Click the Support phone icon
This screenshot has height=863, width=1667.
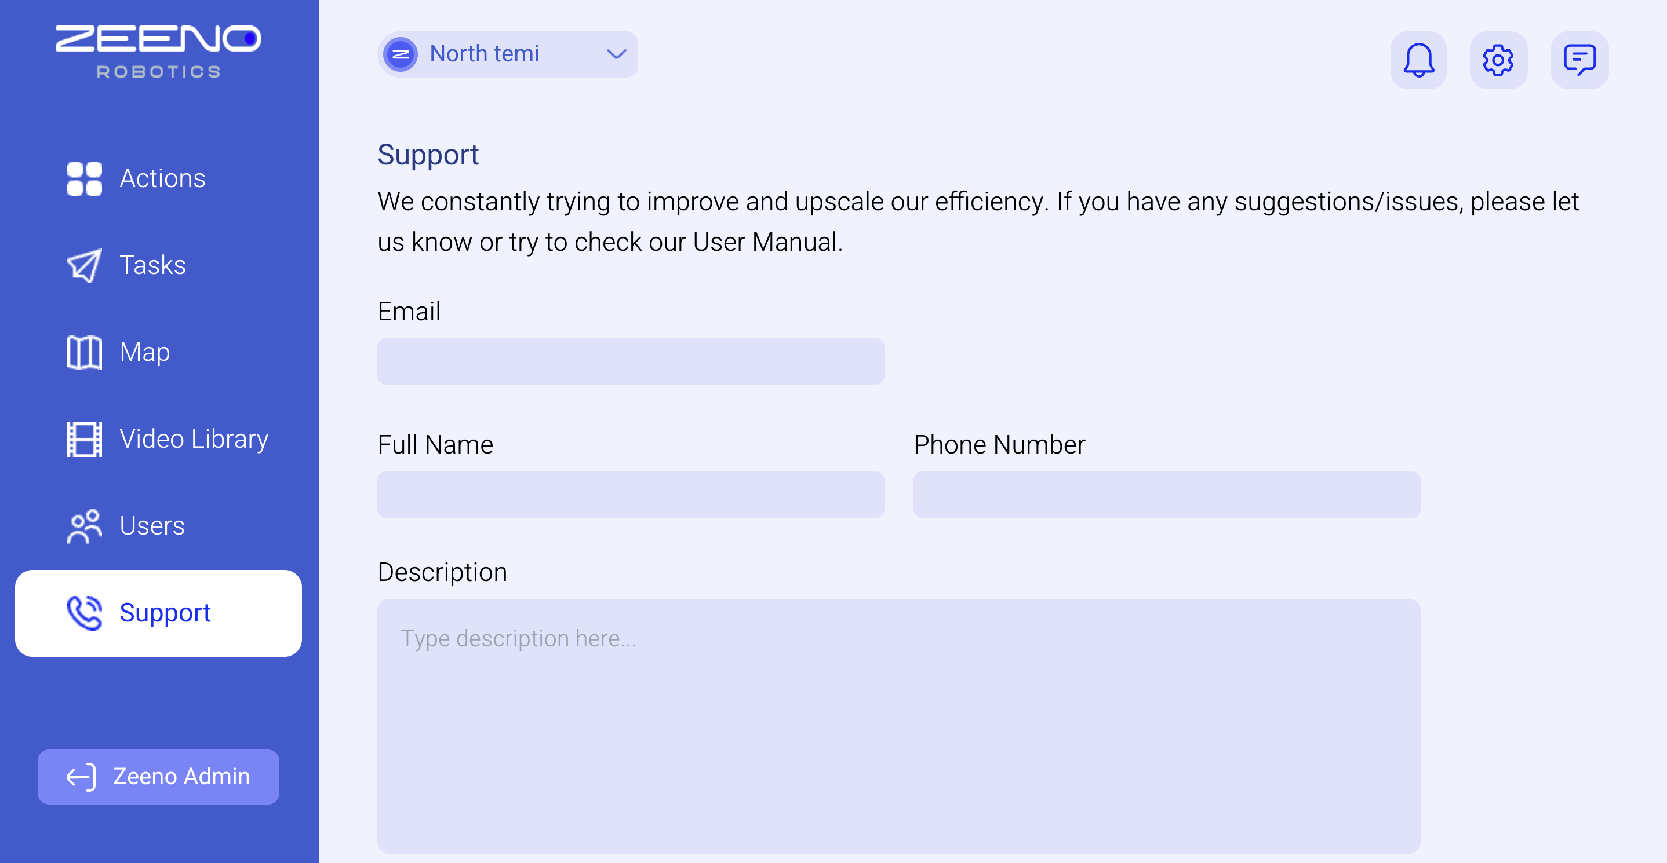83,612
